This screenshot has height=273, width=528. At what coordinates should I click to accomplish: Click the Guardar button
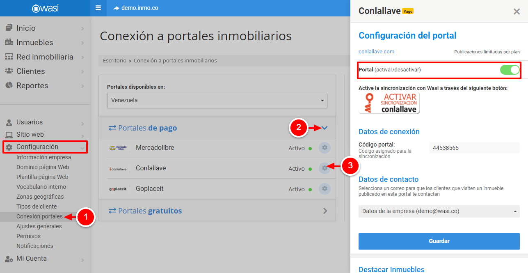(439, 241)
